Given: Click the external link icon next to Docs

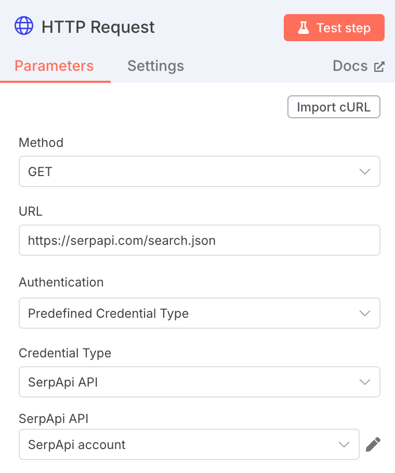Looking at the screenshot, I should coord(379,67).
